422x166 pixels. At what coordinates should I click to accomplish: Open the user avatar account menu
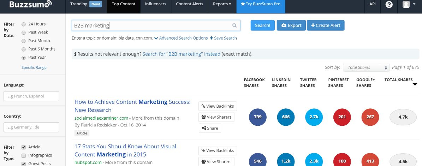pos(409,4)
